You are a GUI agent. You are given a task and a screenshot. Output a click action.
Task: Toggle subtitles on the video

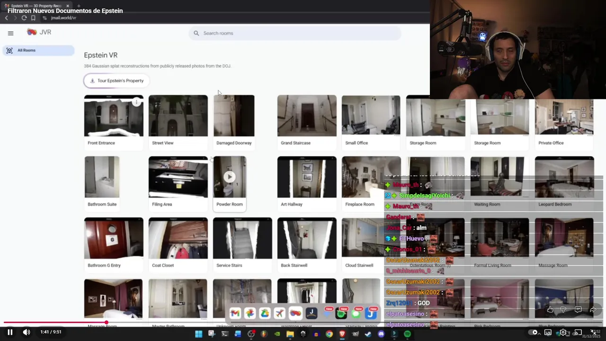click(548, 332)
